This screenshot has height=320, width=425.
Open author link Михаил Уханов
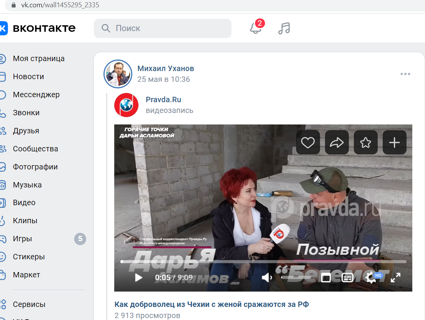click(x=166, y=68)
